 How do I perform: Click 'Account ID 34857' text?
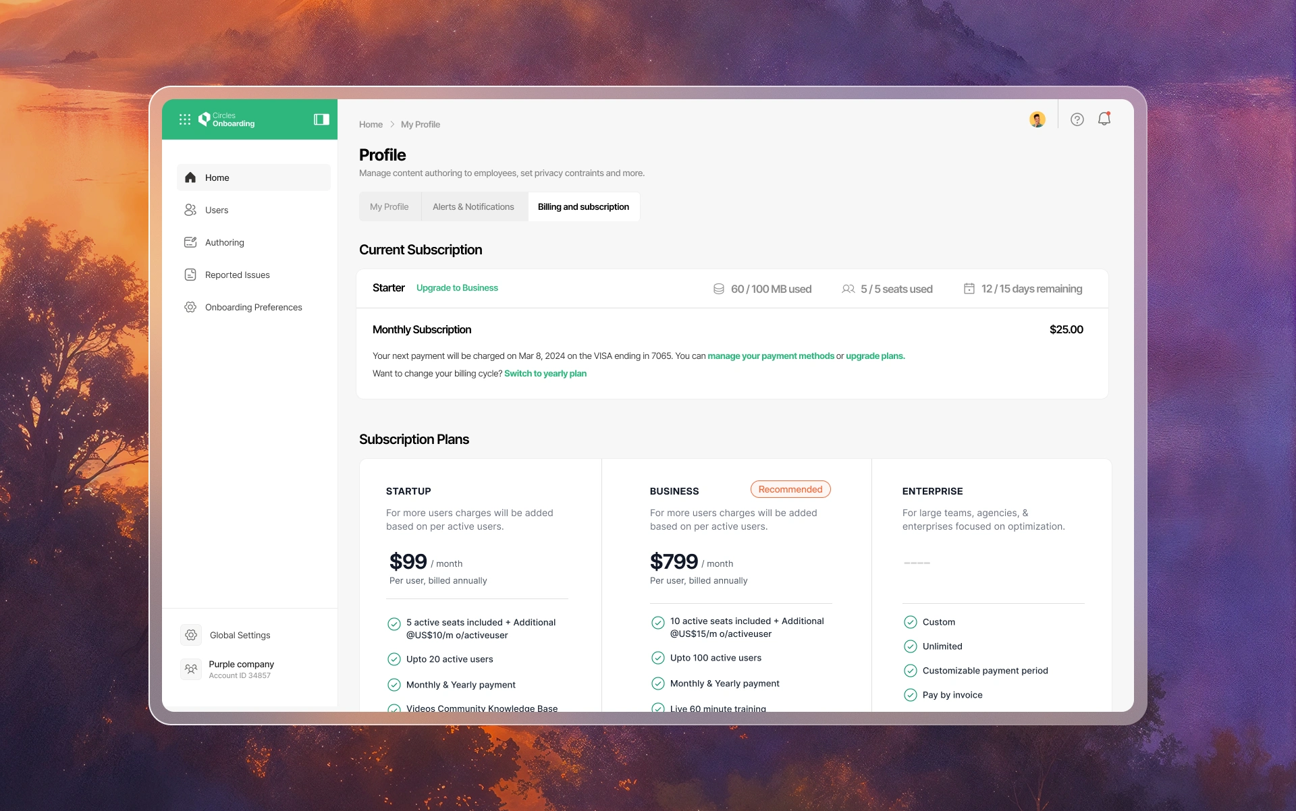[240, 676]
